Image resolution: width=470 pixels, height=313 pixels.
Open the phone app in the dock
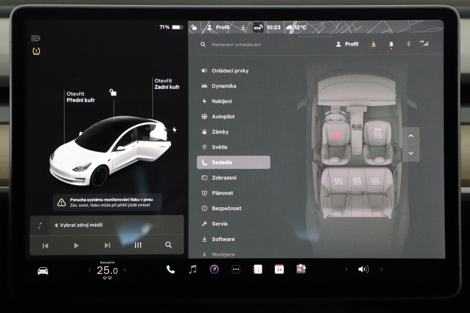pyautogui.click(x=170, y=269)
